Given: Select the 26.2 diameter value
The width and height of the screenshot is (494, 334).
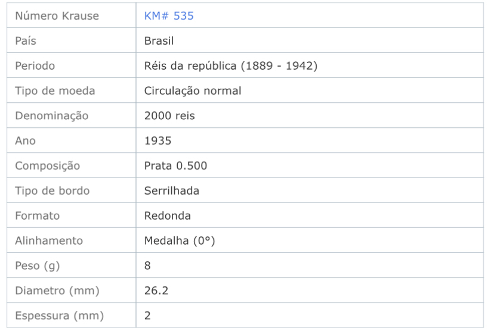Looking at the screenshot, I should click(x=156, y=291).
